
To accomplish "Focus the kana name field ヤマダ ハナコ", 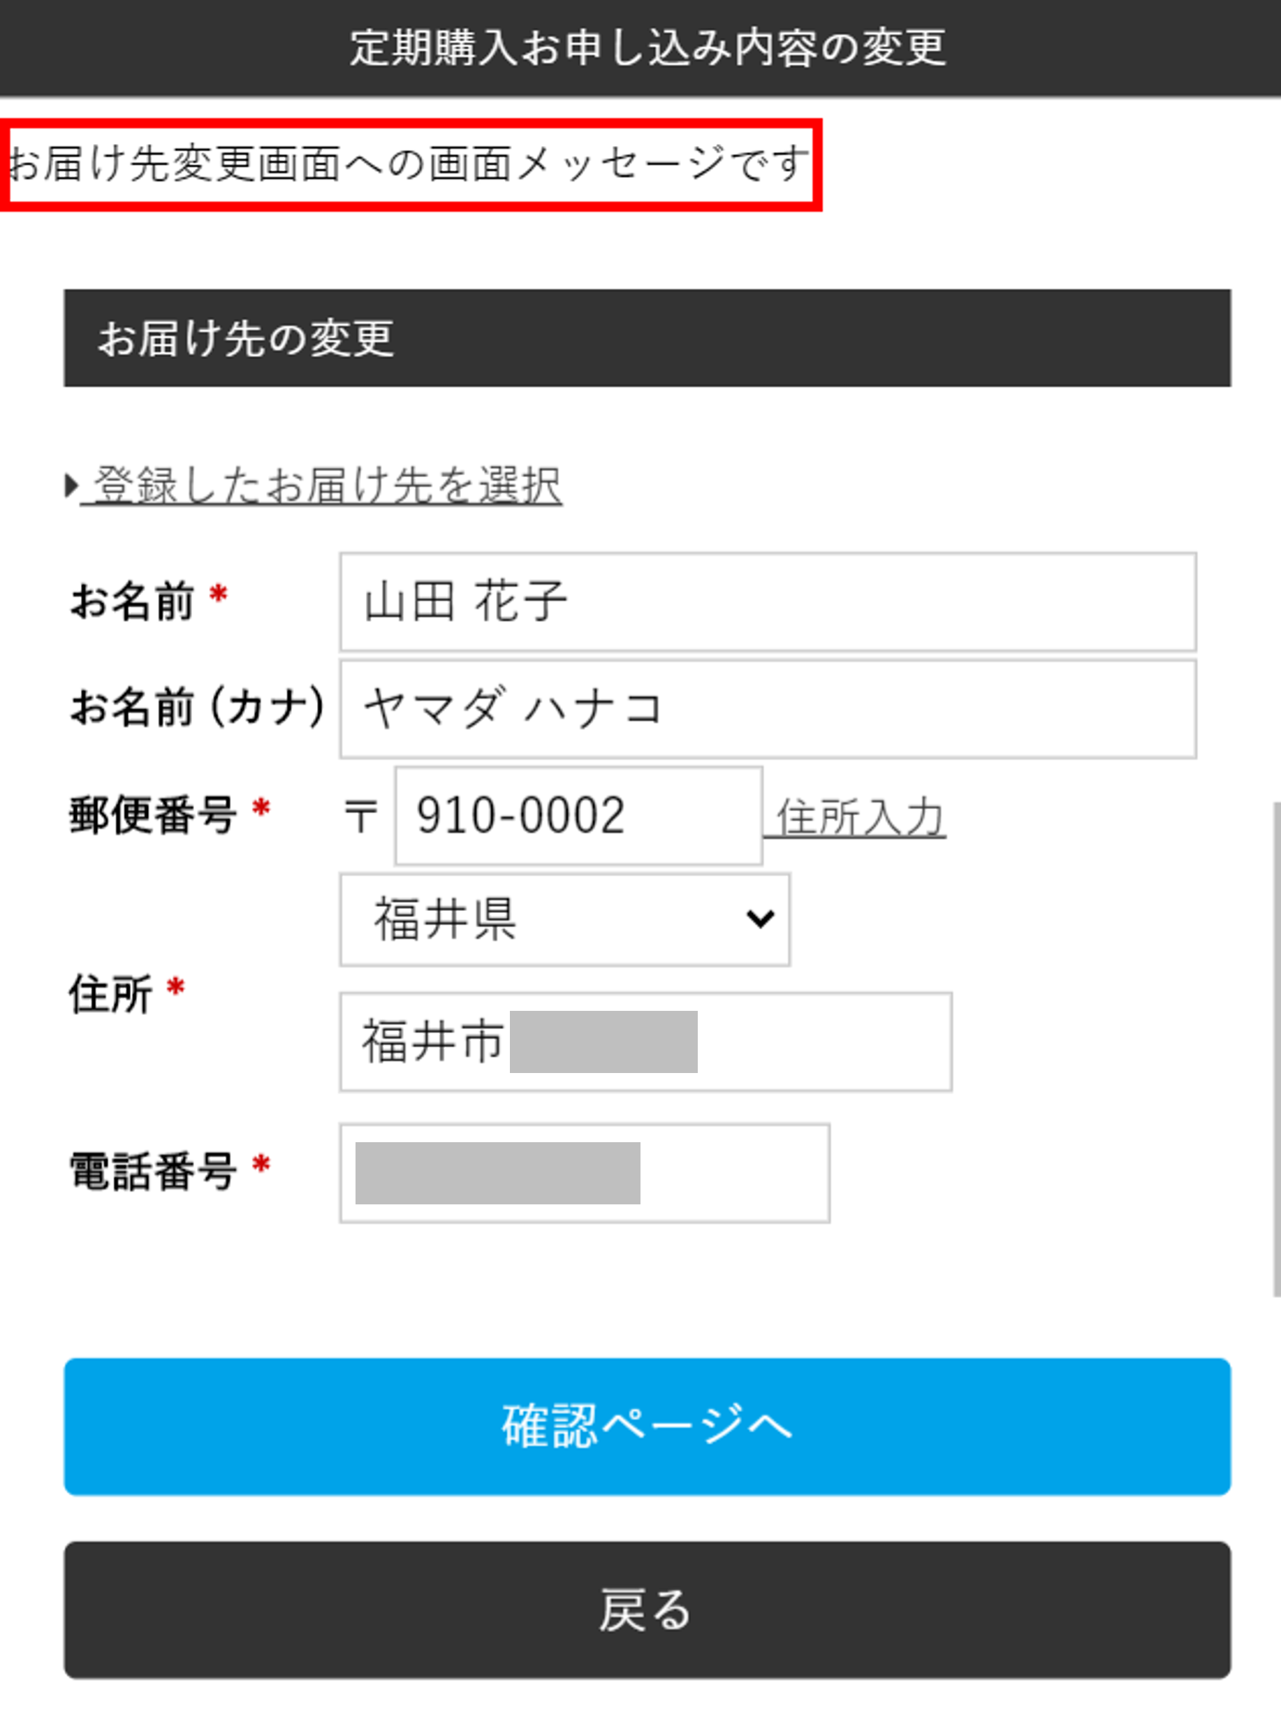I will click(x=768, y=708).
